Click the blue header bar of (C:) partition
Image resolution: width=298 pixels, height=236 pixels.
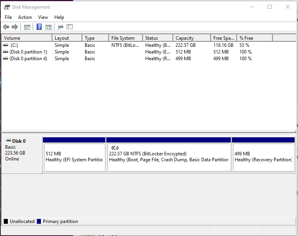(x=168, y=140)
